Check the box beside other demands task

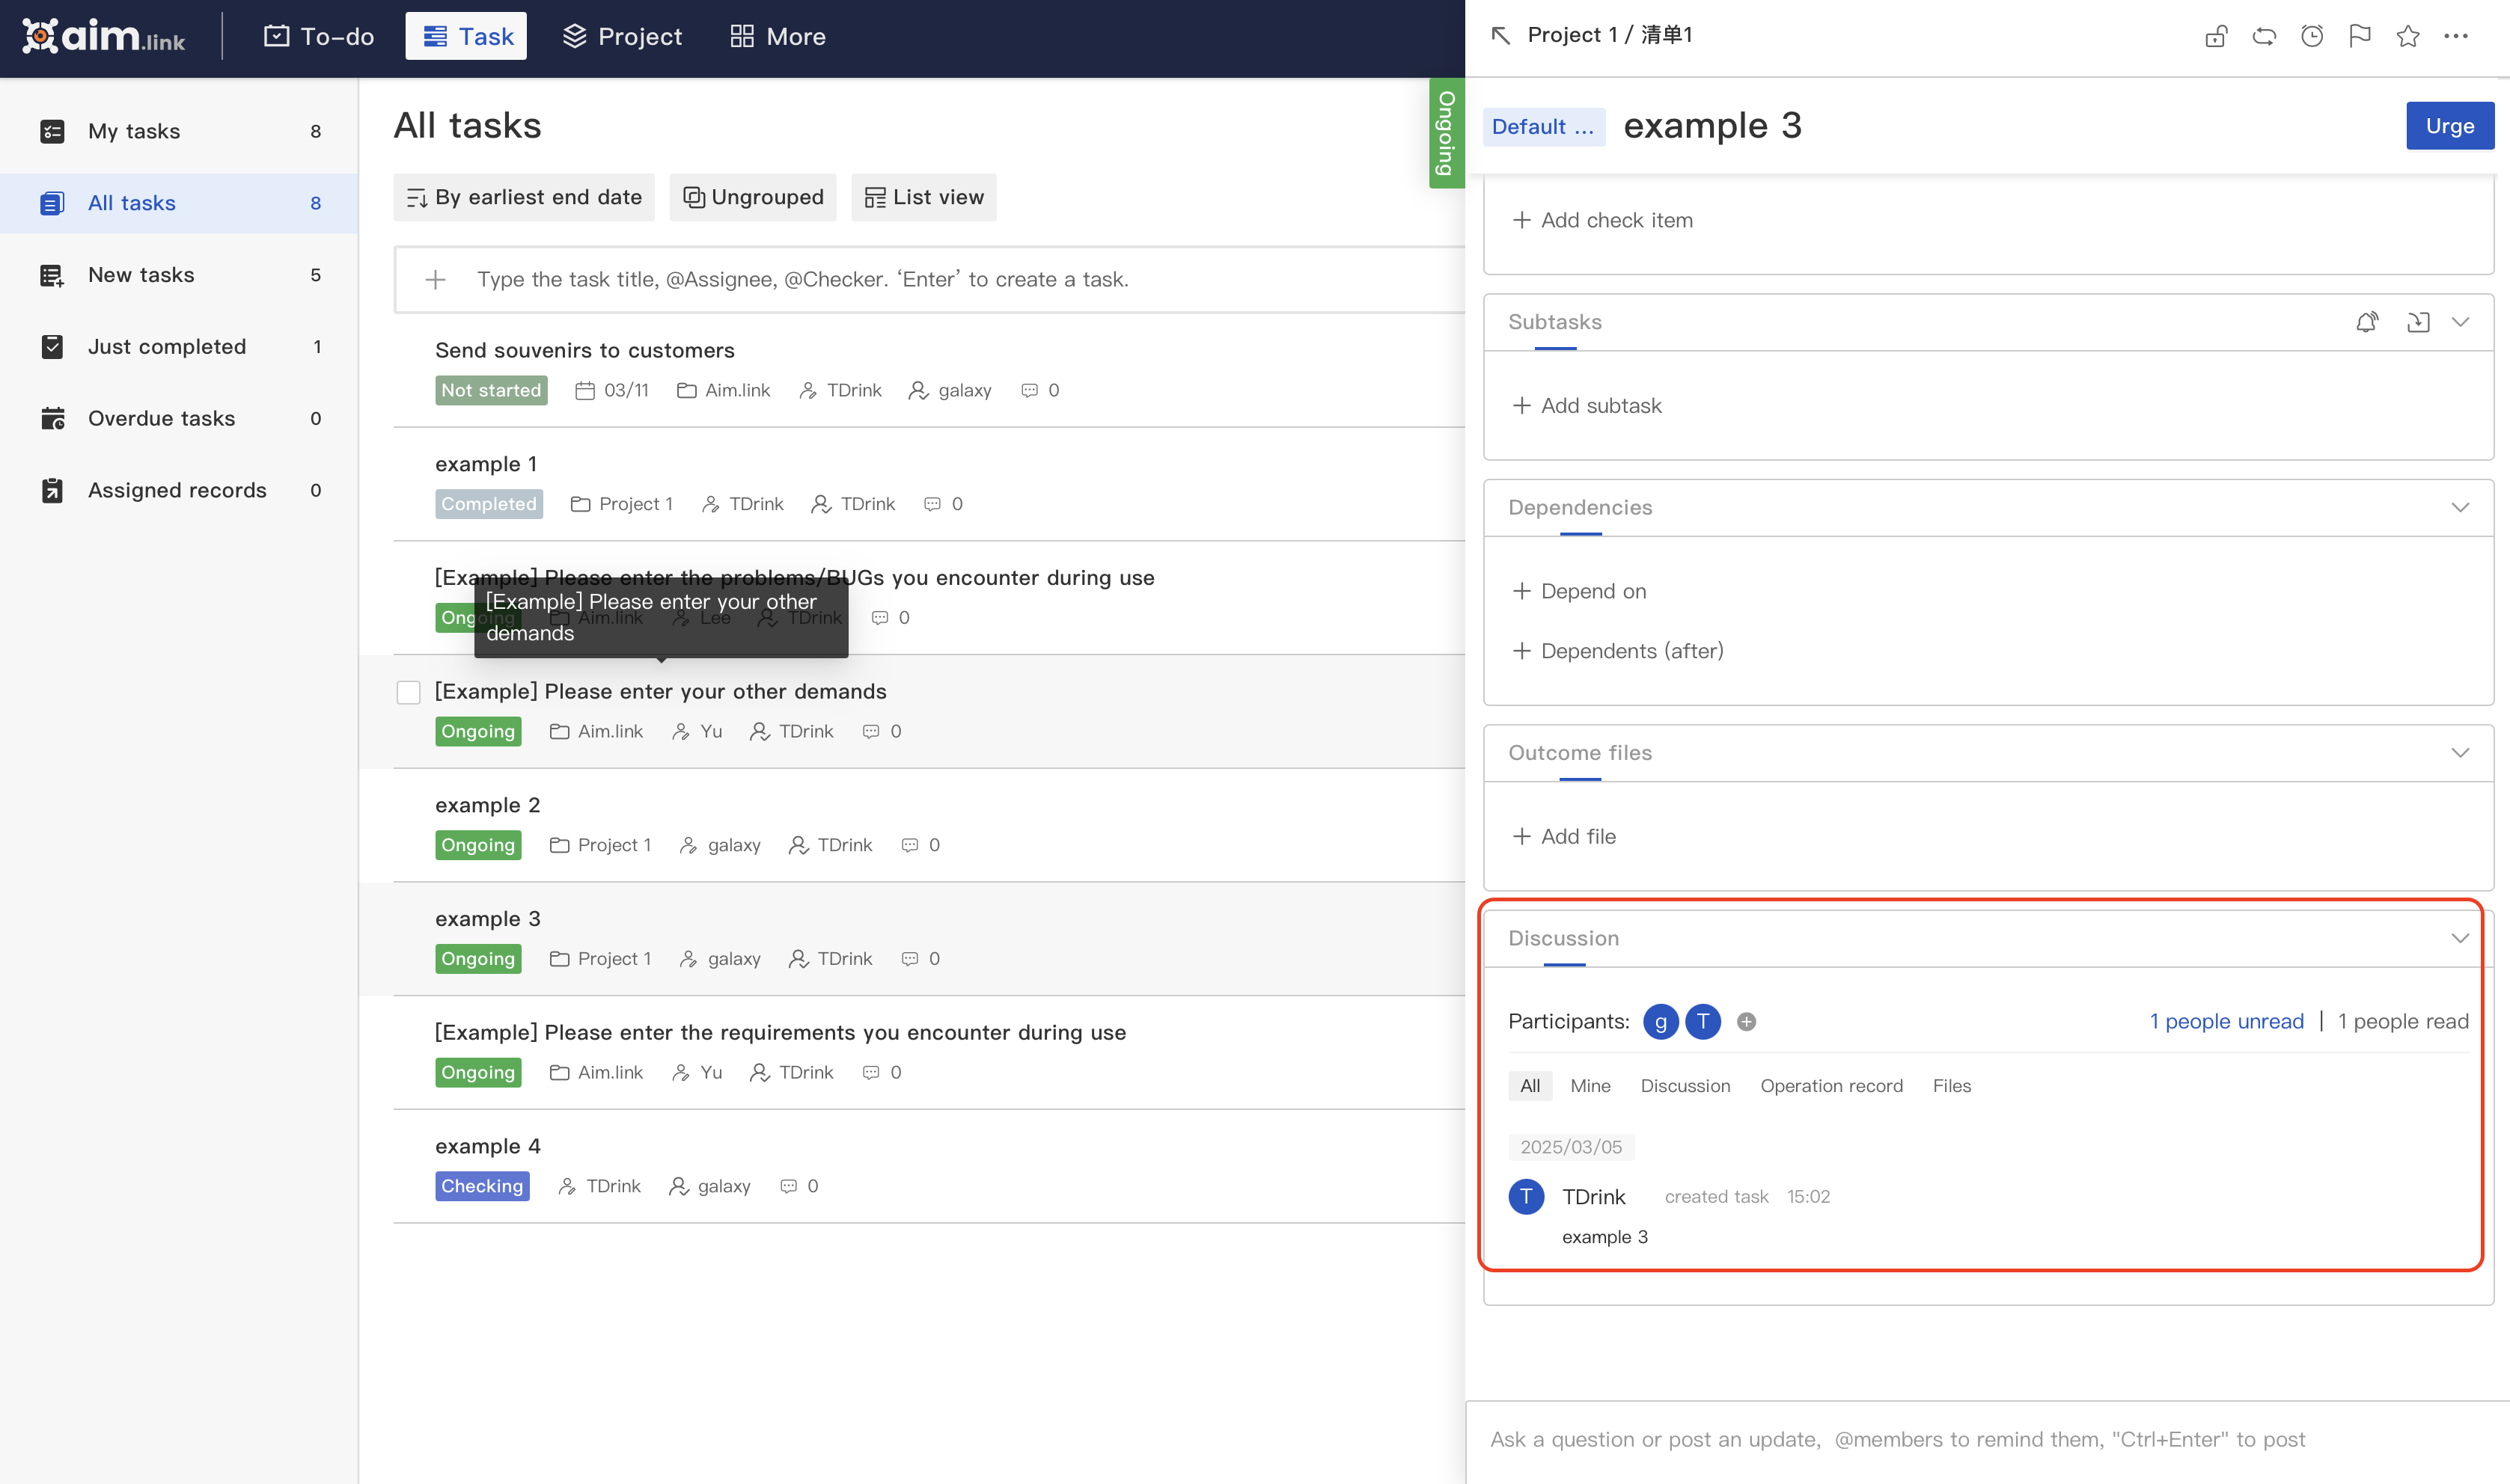point(408,692)
